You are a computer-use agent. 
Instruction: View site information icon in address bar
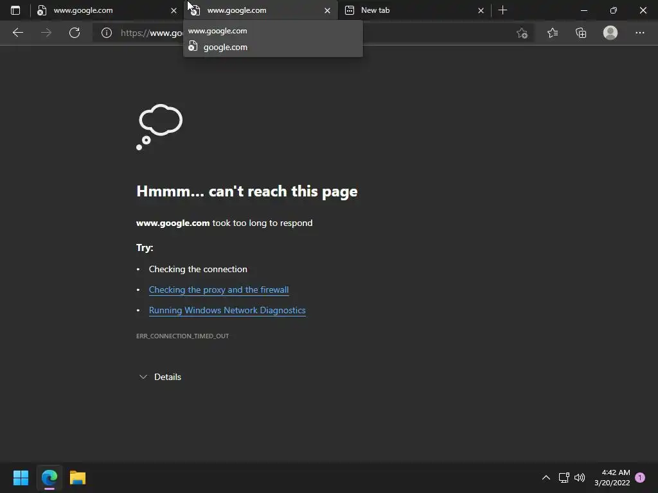(x=107, y=33)
